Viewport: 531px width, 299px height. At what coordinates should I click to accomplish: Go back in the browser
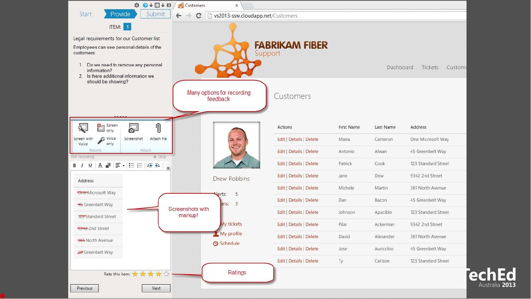pos(179,16)
